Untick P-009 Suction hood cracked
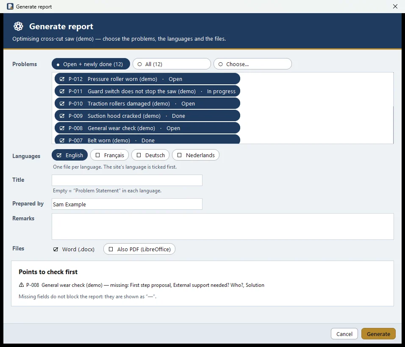This screenshot has width=405, height=347. point(147,116)
